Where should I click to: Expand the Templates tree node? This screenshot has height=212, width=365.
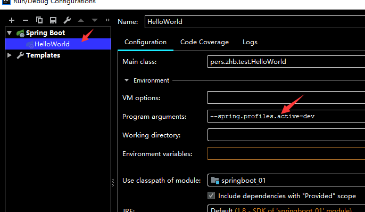(10, 55)
